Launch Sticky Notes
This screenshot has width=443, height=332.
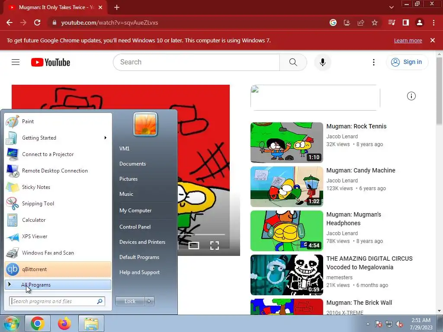click(x=58, y=187)
